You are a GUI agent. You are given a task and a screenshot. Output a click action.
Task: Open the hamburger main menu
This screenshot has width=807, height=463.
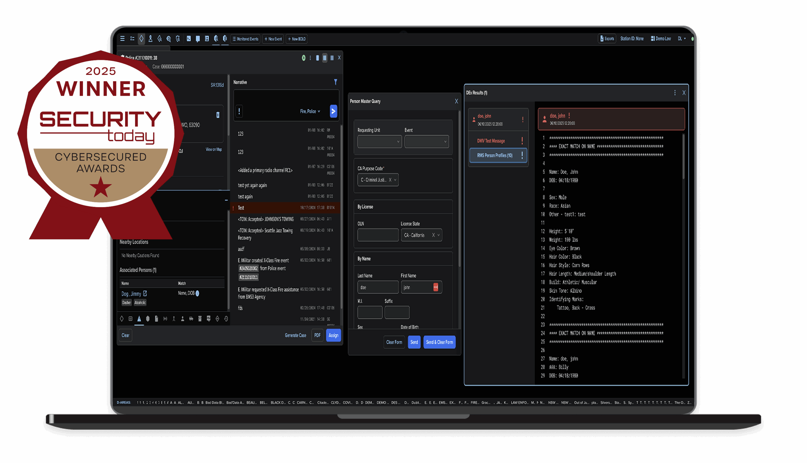click(x=122, y=39)
